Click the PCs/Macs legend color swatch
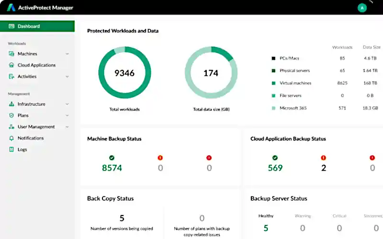This screenshot has width=383, height=239. (273, 58)
